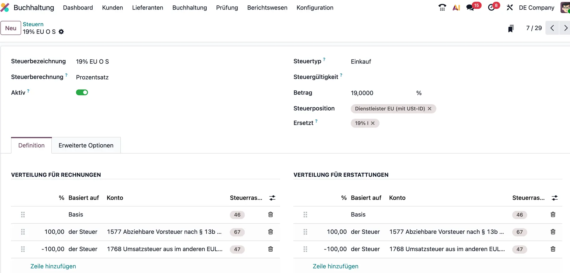The width and height of the screenshot is (570, 273).
Task: Open the softphone dialer icon
Action: pyautogui.click(x=442, y=7)
